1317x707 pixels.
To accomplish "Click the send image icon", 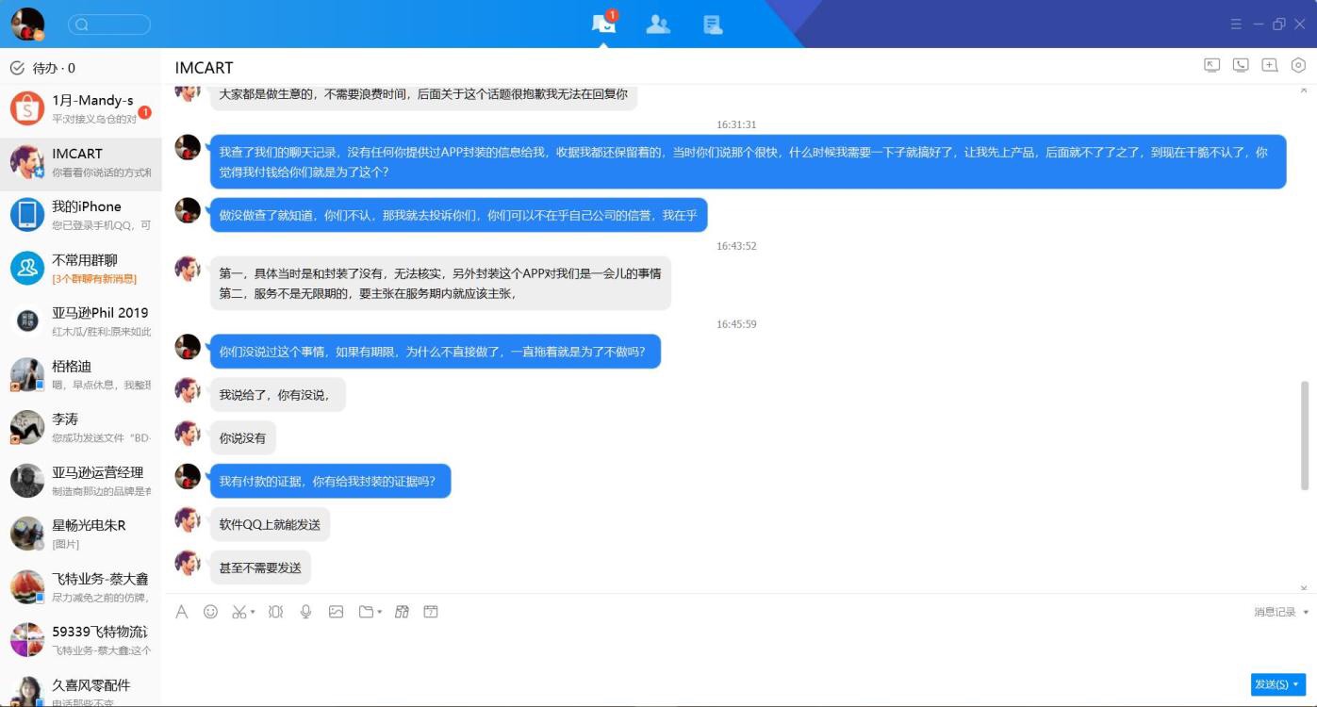I will [x=336, y=612].
